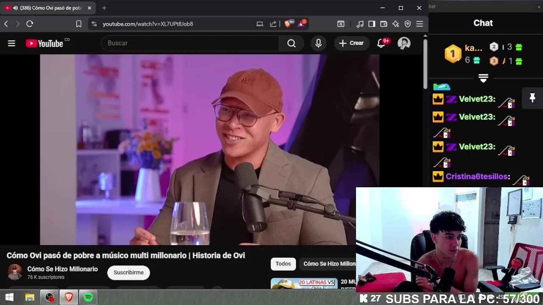The image size is (543, 305).
Task: Open the Brave VPN shield icon
Action: tap(408, 24)
